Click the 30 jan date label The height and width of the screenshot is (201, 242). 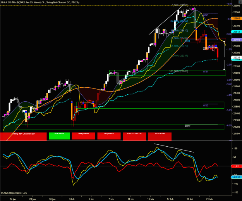point(52,199)
